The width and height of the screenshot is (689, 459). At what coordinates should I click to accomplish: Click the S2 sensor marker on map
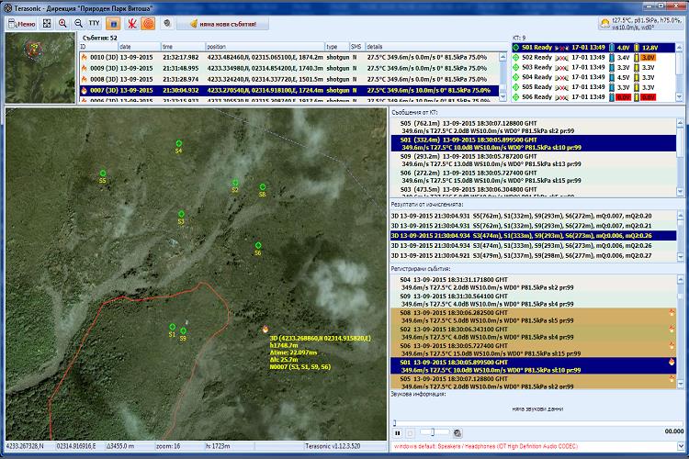click(235, 183)
